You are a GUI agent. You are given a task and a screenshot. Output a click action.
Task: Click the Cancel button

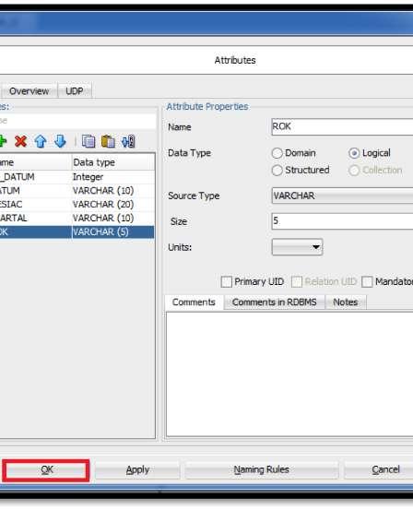379,469
